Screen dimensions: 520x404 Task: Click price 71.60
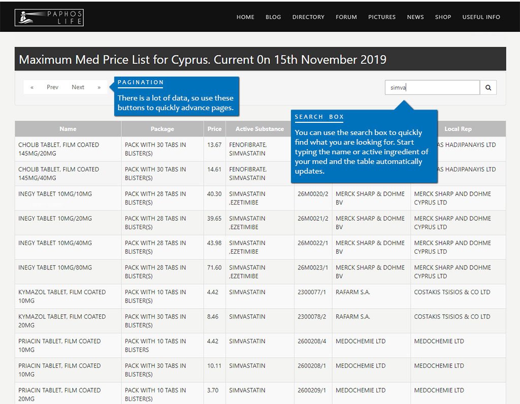[214, 267]
